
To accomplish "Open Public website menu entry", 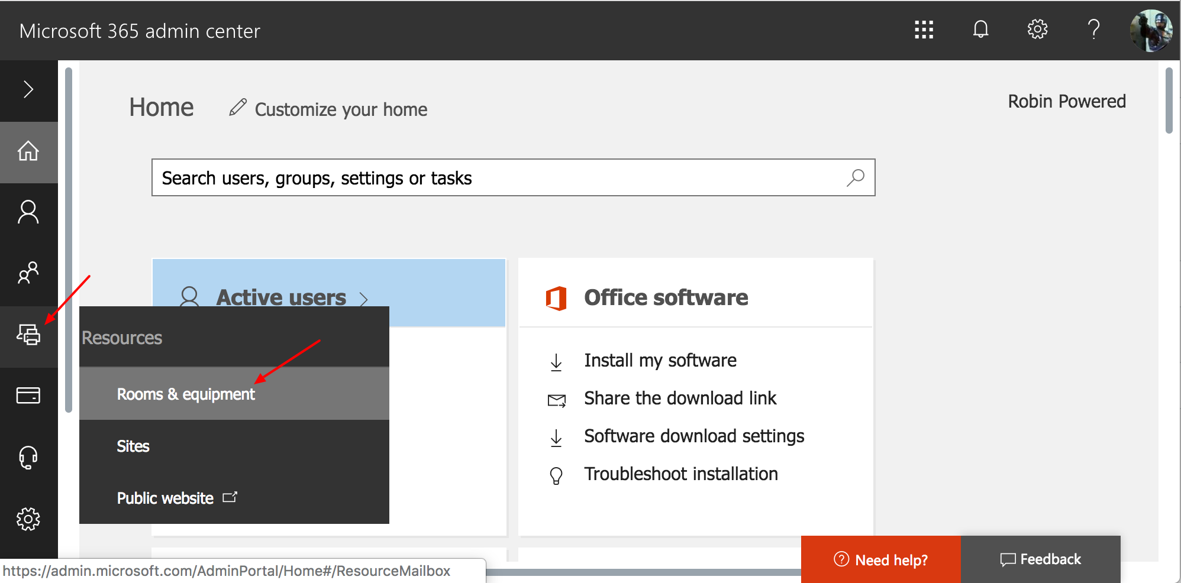I will tap(234, 498).
